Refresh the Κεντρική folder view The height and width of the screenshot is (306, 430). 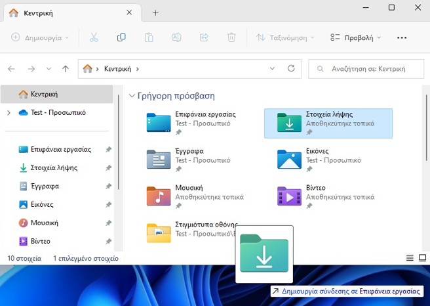point(291,68)
